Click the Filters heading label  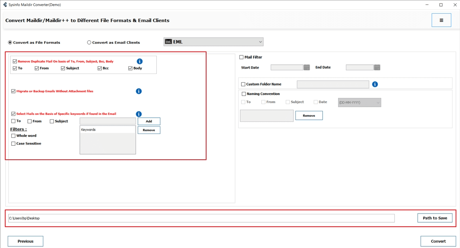[18, 129]
